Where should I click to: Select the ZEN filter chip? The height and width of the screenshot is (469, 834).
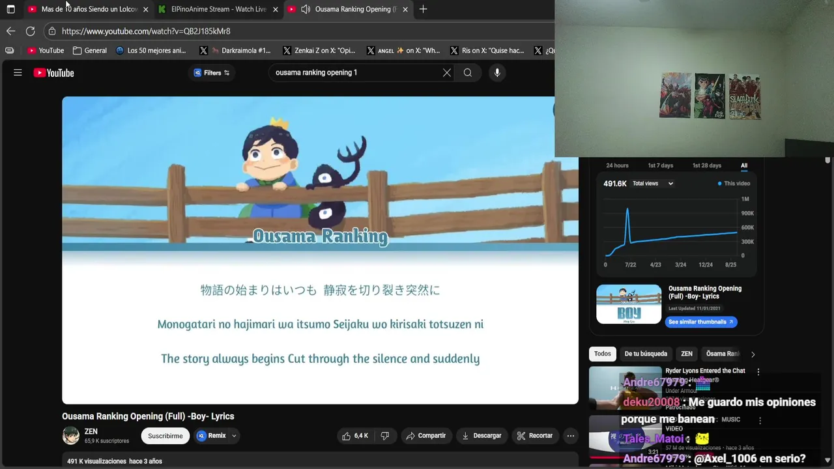(687, 354)
